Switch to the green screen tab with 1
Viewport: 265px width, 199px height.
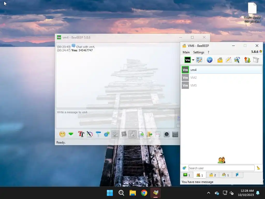[187, 175]
